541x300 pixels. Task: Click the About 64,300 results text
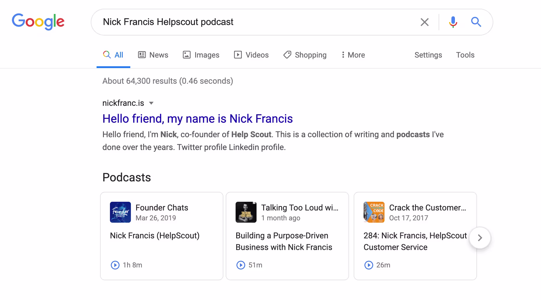[x=168, y=81]
